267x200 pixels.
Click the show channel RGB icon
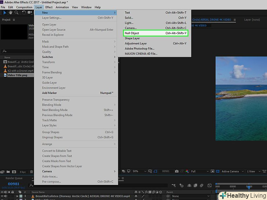(187, 171)
